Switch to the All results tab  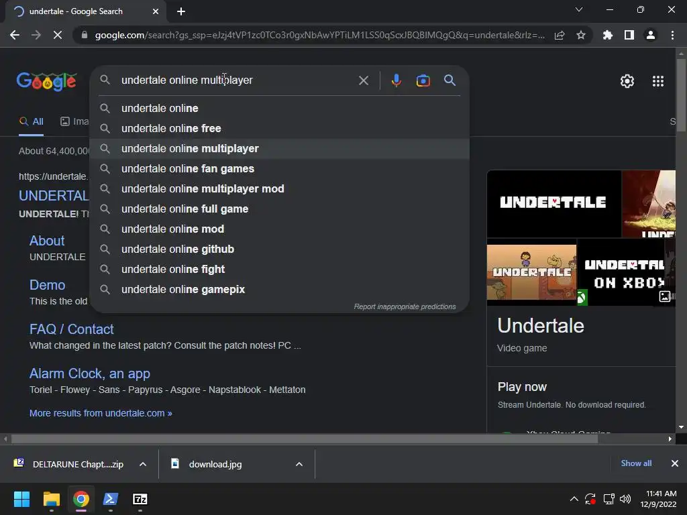[31, 121]
